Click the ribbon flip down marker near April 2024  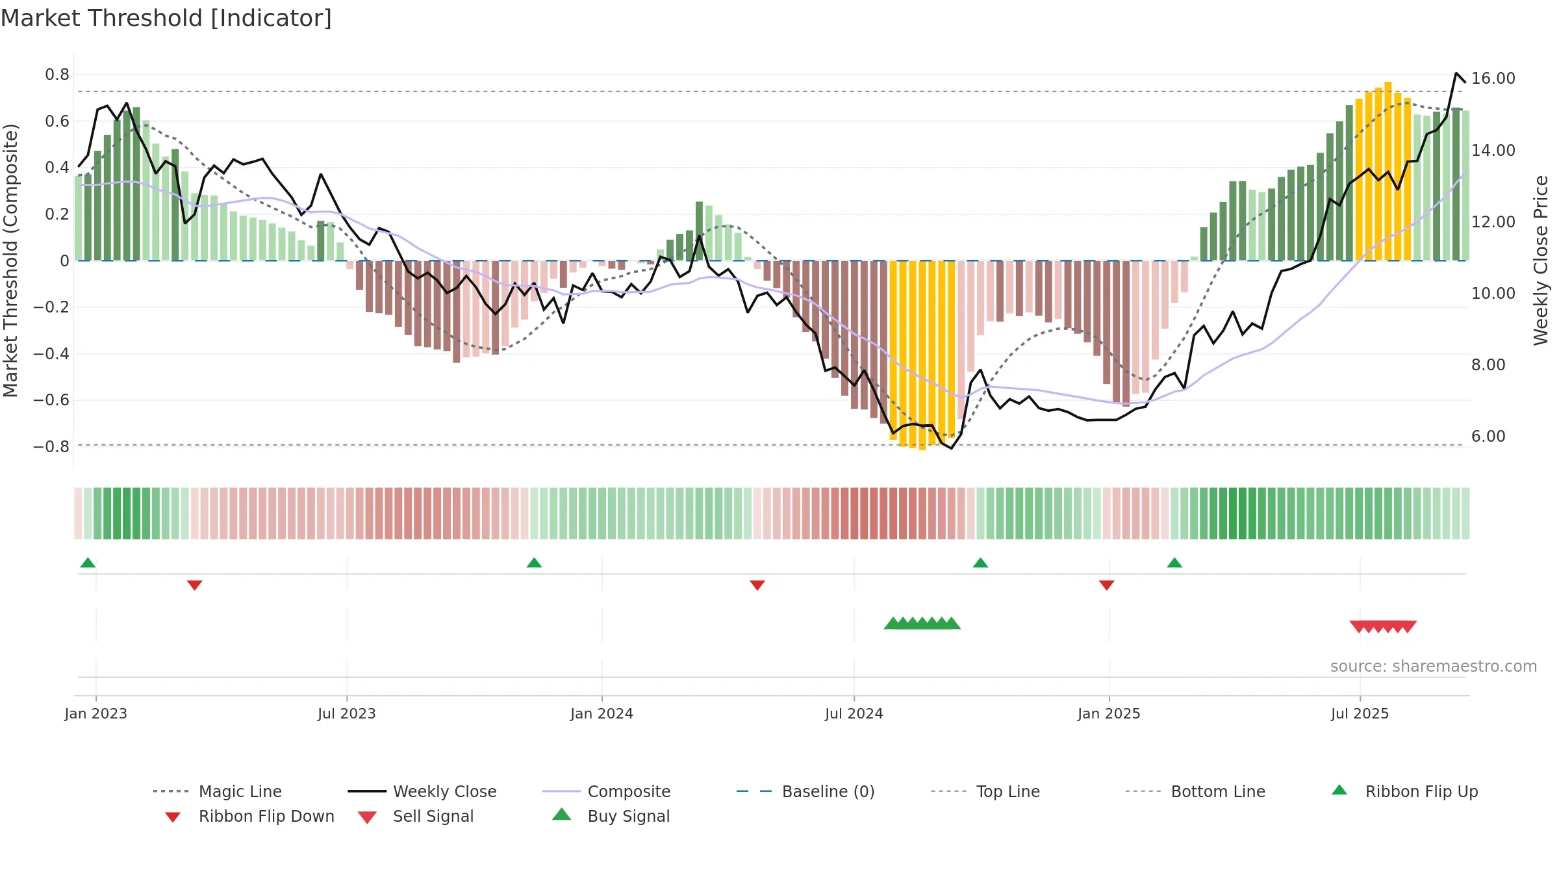pyautogui.click(x=757, y=585)
